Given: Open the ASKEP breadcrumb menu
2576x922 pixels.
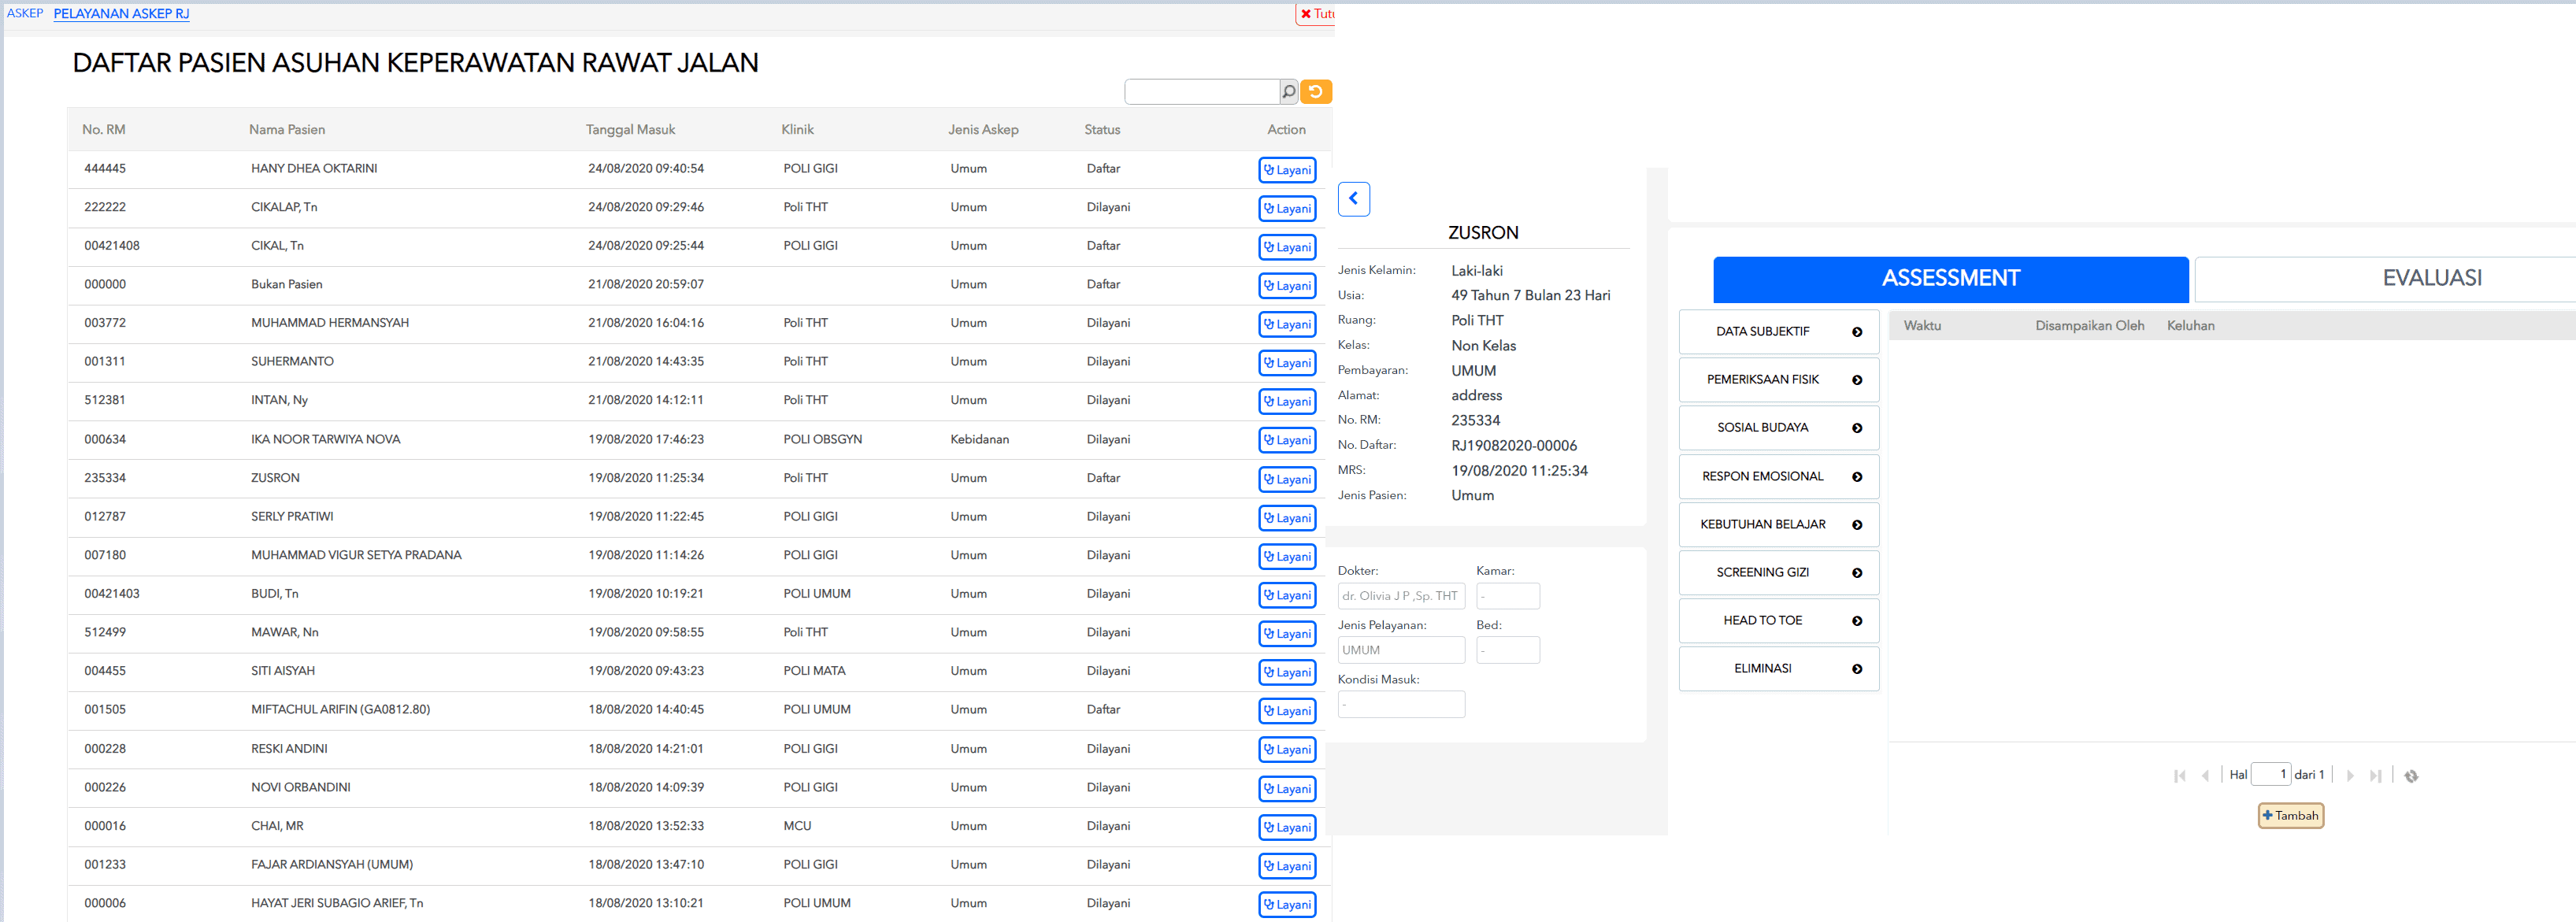Looking at the screenshot, I should pos(25,13).
